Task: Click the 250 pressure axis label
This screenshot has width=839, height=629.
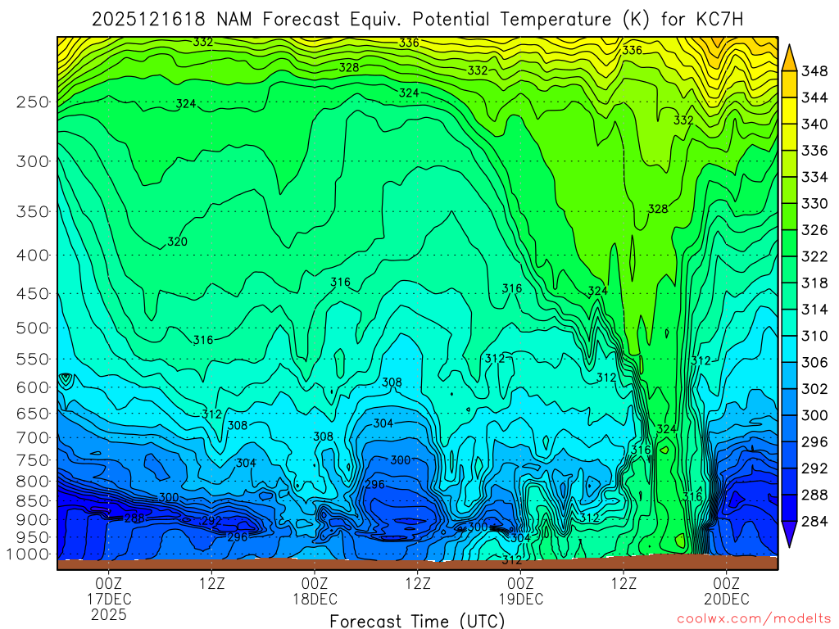Action: coord(33,102)
